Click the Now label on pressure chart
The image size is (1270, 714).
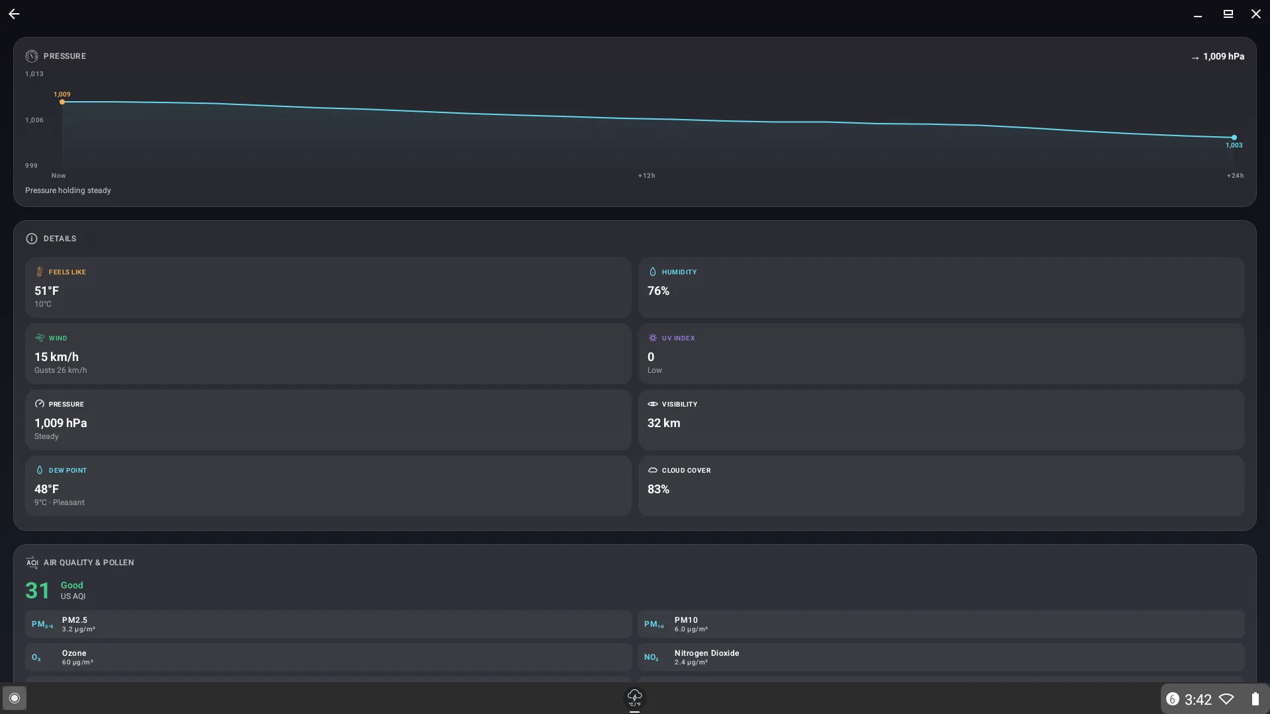pos(58,176)
